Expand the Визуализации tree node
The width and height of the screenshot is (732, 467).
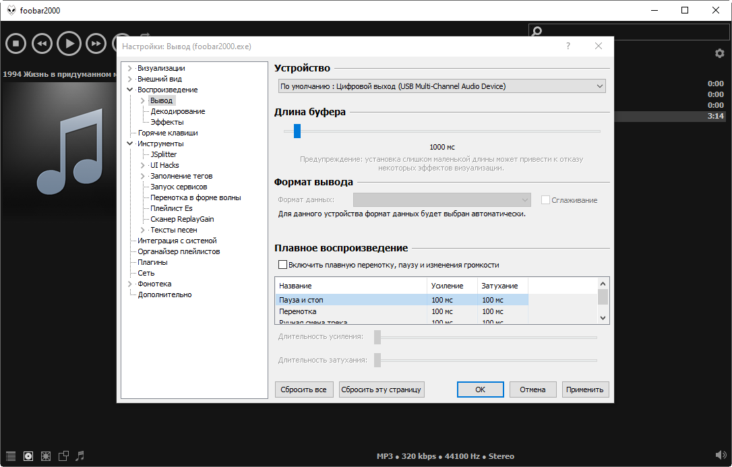[130, 68]
